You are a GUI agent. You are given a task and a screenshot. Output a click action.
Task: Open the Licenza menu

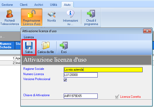(29, 37)
